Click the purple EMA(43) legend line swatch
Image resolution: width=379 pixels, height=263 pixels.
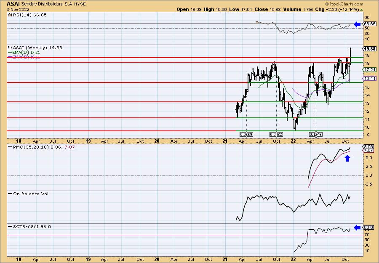[x=10, y=57]
